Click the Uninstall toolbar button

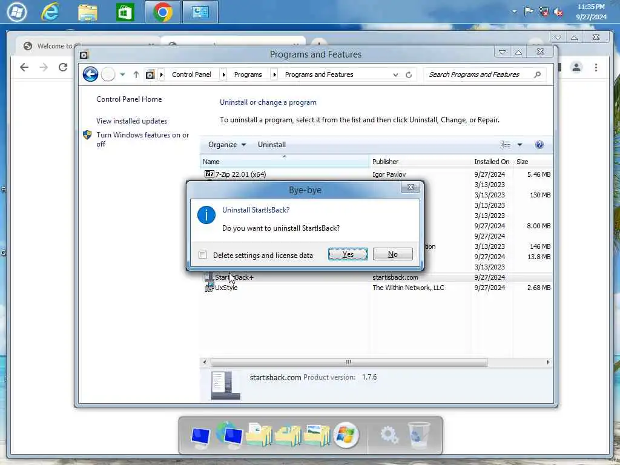(272, 145)
